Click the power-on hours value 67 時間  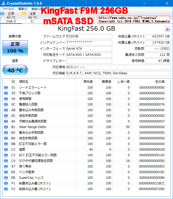point(158,61)
